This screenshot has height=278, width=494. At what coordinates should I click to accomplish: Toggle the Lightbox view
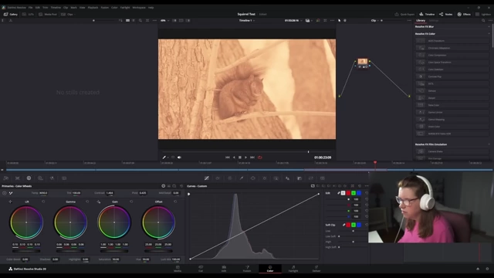pos(484,14)
